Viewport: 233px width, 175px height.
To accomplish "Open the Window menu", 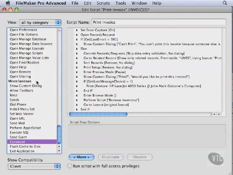I will pyautogui.click(x=139, y=3).
